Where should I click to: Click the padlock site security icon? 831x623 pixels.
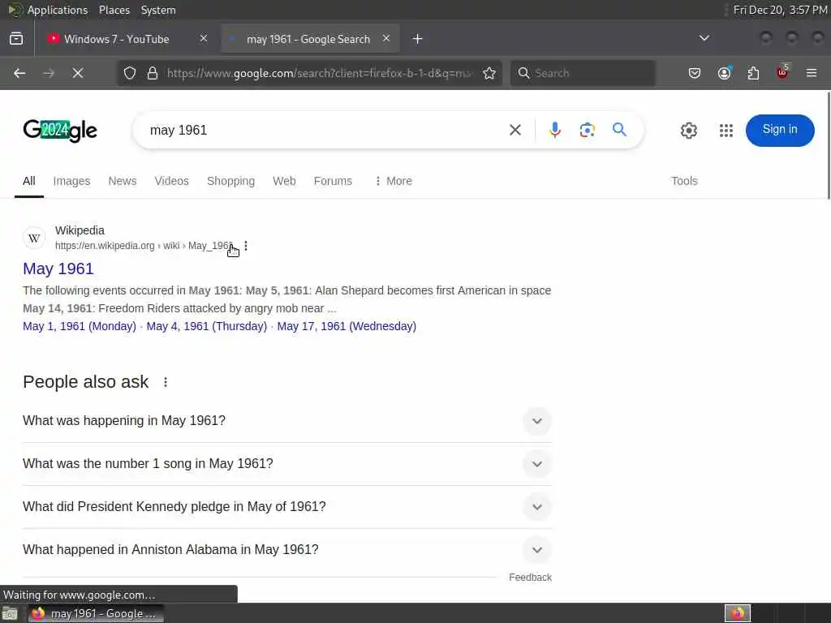[x=153, y=73]
